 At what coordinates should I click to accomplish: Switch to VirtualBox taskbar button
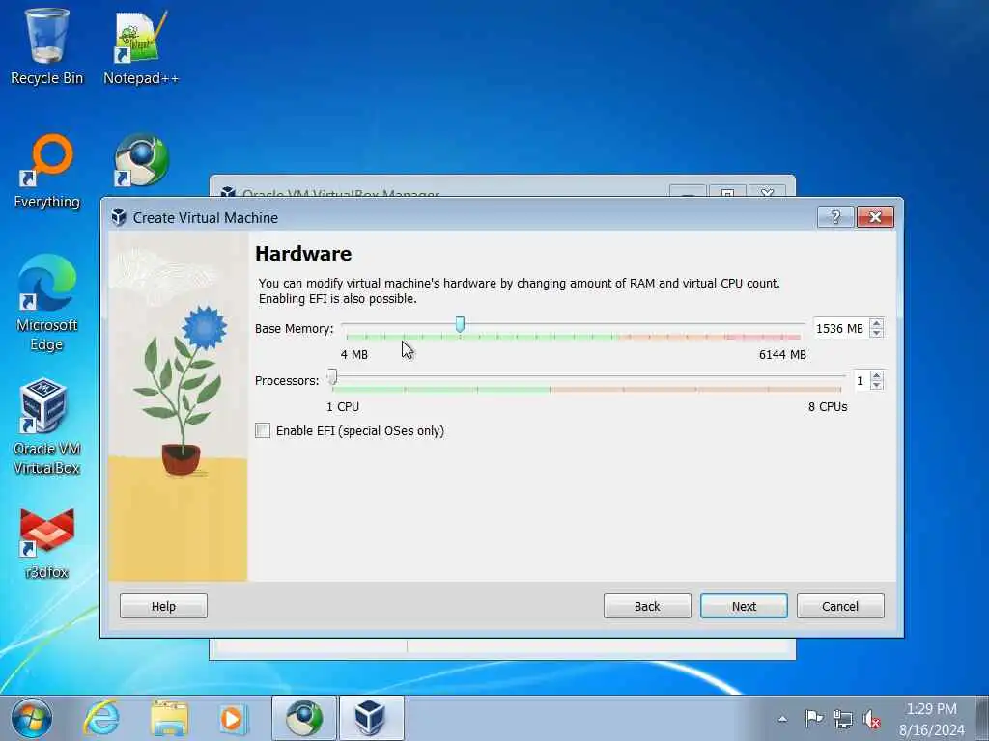point(371,718)
